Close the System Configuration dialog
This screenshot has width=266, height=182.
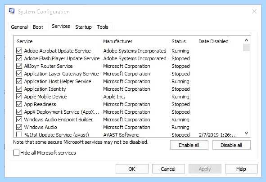coord(254,12)
